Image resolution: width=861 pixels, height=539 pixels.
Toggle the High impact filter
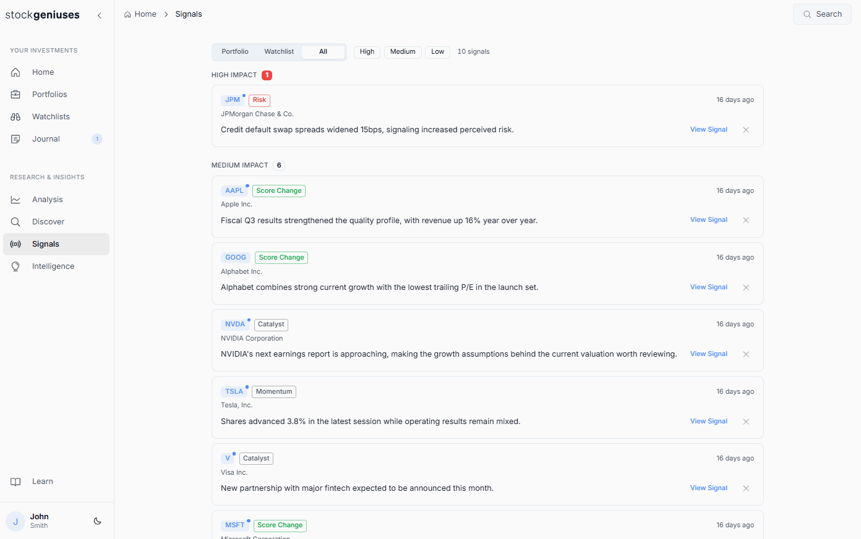[x=367, y=52]
